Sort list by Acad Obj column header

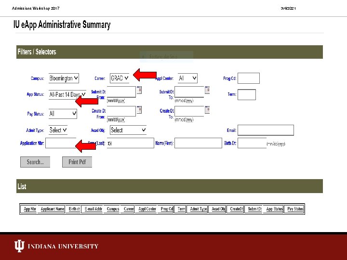pos(218,209)
